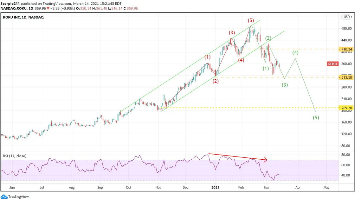Click the RSI (14, close) indicator label
This screenshot has height=199, width=355.
(15, 156)
